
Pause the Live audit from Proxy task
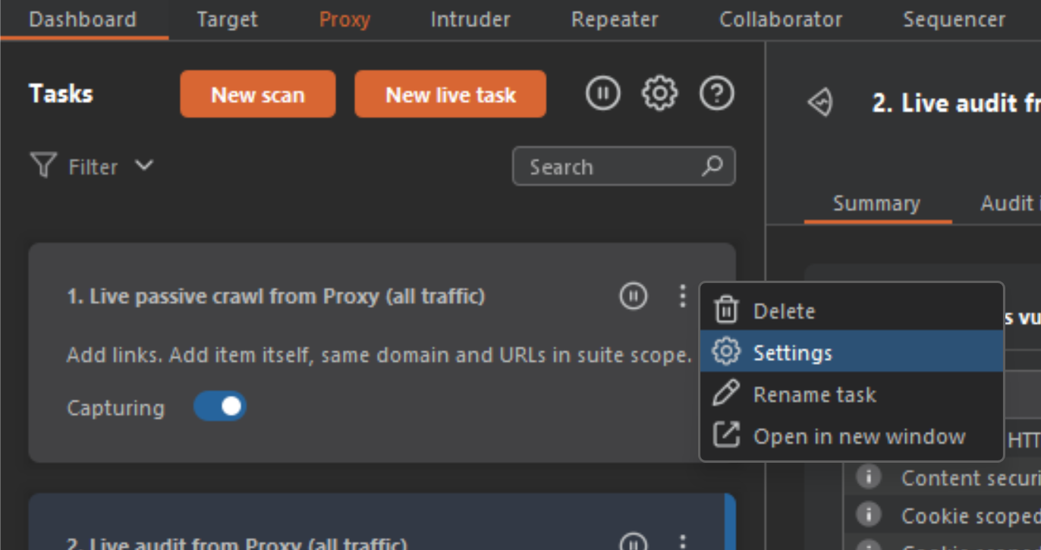[634, 543]
